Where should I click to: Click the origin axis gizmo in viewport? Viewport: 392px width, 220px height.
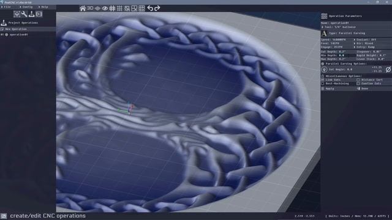pyautogui.click(x=127, y=108)
